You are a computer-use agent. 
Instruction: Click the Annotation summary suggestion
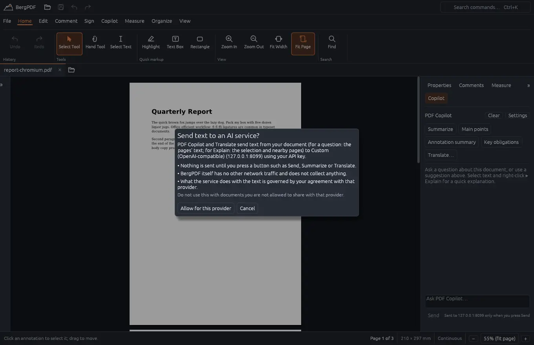[x=452, y=142]
